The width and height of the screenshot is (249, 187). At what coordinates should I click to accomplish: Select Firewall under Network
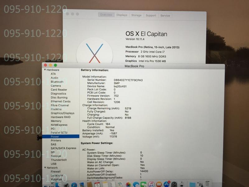[x=56, y=171]
